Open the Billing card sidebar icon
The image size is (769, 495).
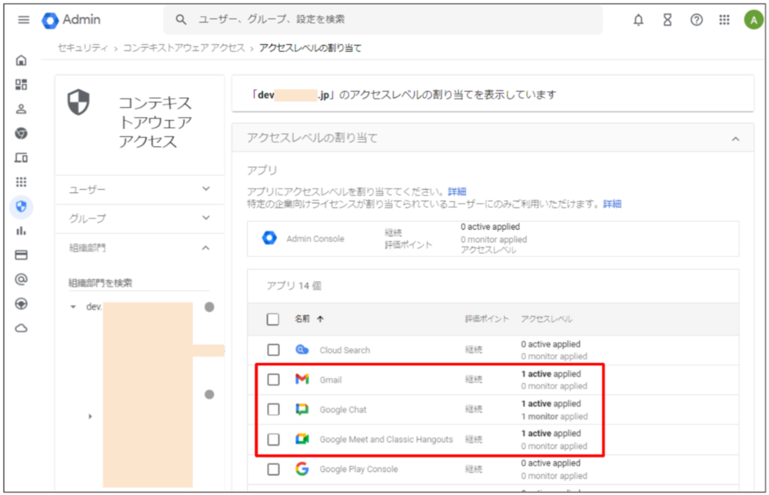(22, 254)
